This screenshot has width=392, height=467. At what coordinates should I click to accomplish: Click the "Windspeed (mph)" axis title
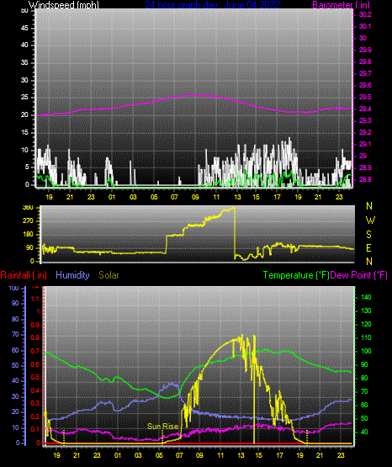(x=64, y=5)
